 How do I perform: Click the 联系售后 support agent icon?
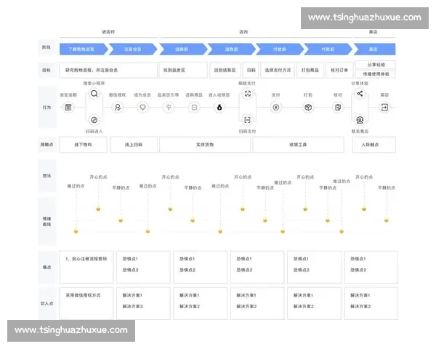tap(360, 120)
